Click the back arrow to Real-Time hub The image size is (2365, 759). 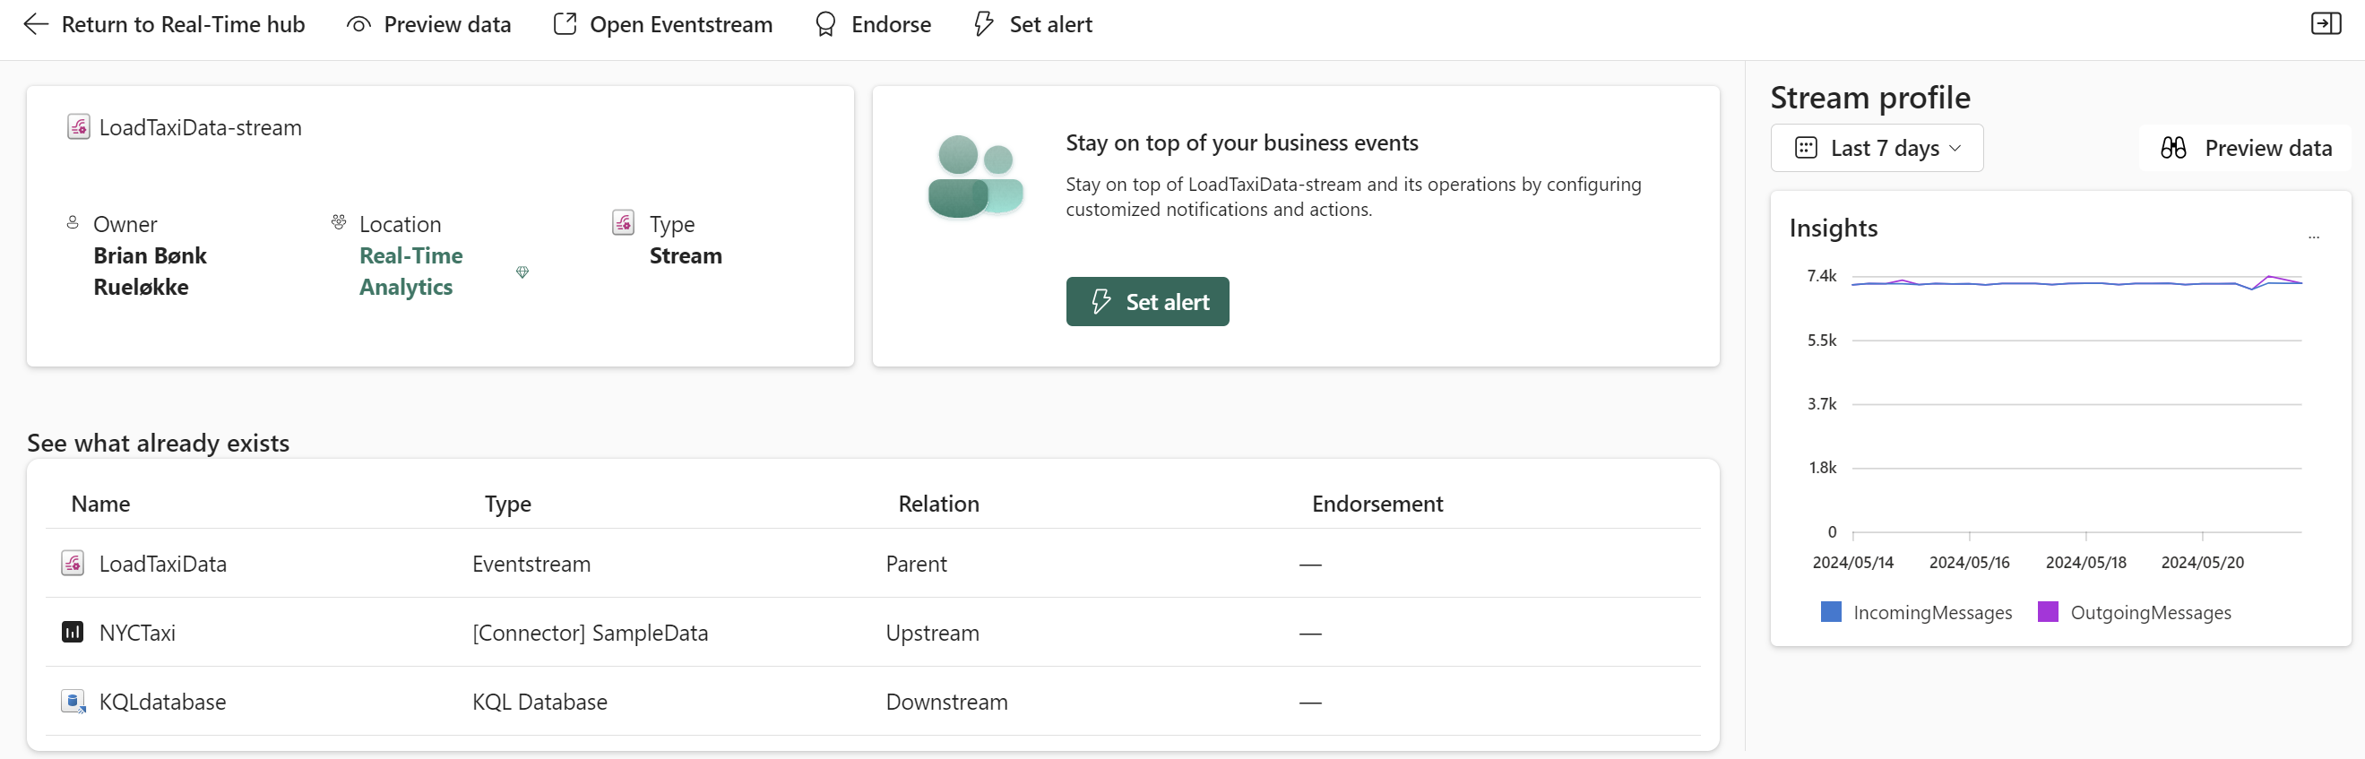(x=35, y=25)
